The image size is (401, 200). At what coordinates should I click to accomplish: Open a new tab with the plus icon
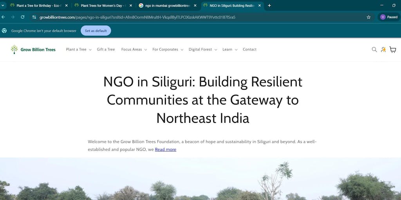(x=269, y=5)
